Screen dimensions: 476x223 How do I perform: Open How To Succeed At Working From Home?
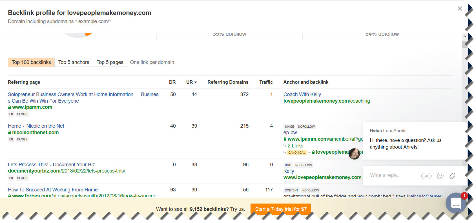click(x=53, y=190)
